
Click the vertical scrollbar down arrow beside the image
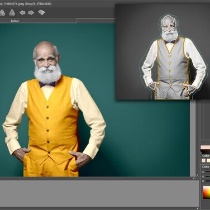tap(197, 175)
